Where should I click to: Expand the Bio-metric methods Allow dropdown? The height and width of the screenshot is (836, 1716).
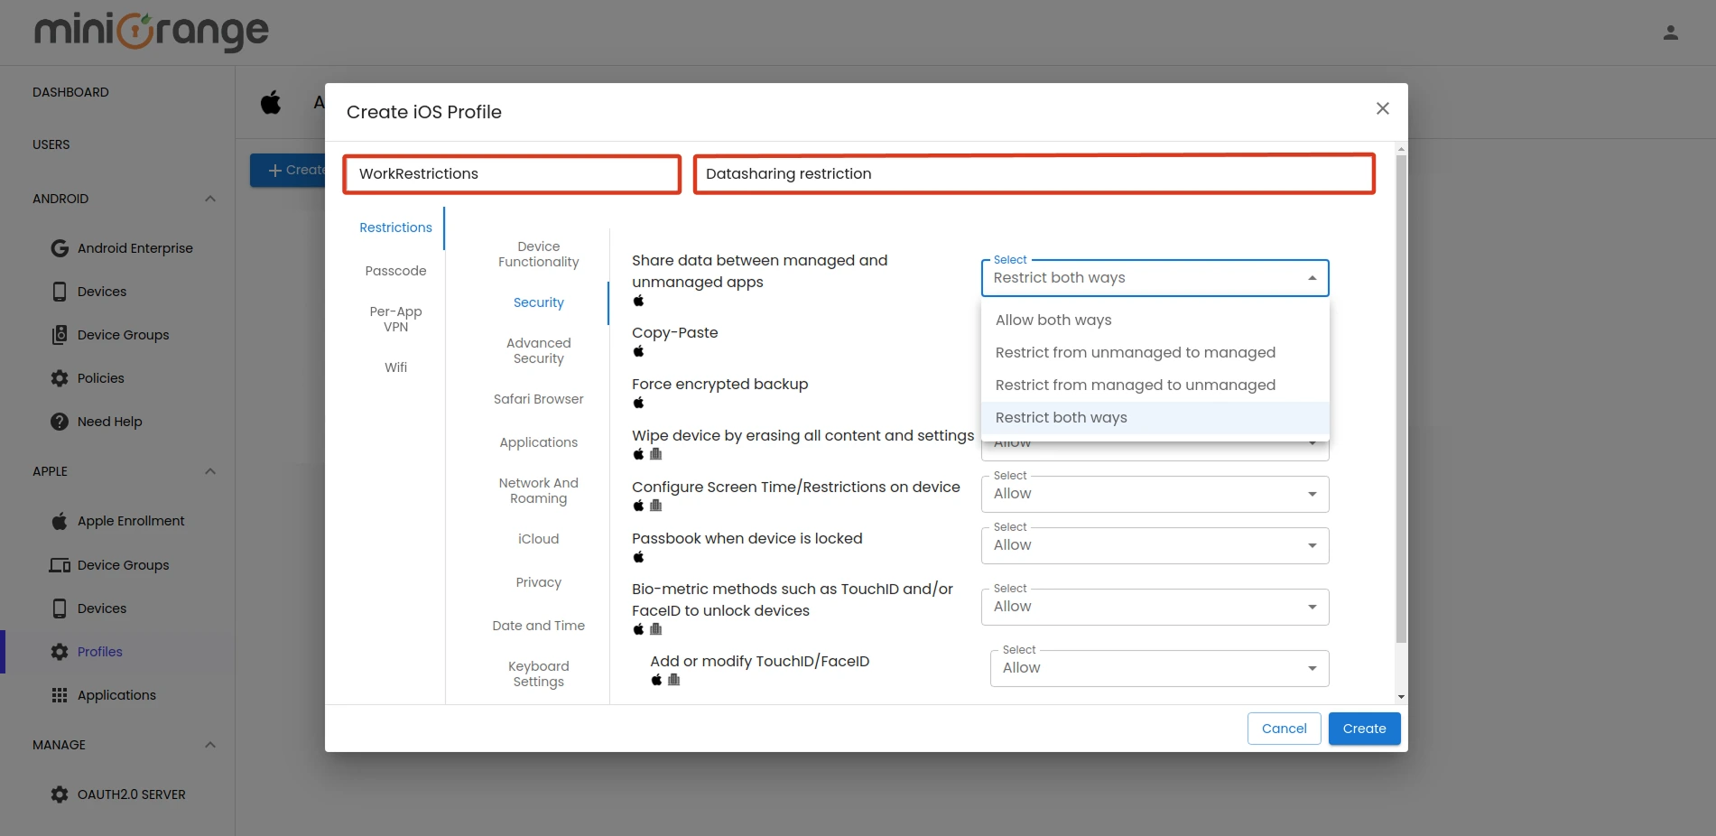(x=1154, y=606)
